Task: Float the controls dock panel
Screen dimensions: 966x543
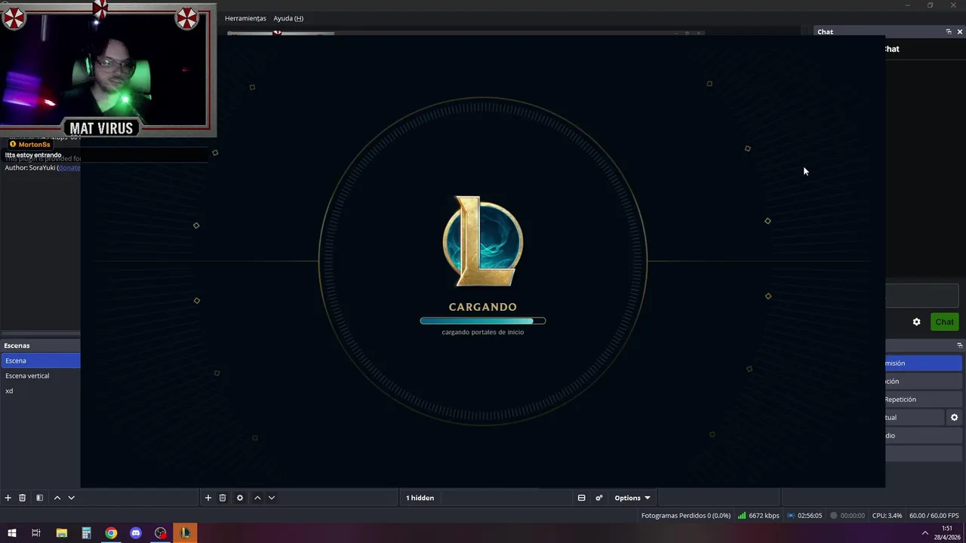Action: coord(960,345)
